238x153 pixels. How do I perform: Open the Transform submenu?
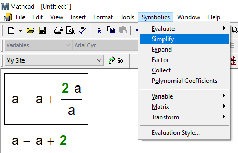pos(165,117)
